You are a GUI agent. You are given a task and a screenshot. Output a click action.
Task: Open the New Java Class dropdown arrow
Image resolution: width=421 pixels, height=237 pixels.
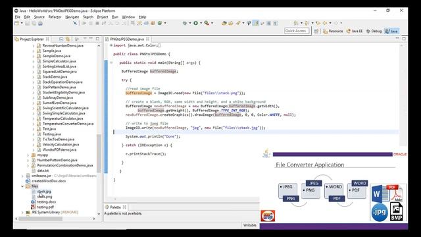pyautogui.click(x=165, y=24)
